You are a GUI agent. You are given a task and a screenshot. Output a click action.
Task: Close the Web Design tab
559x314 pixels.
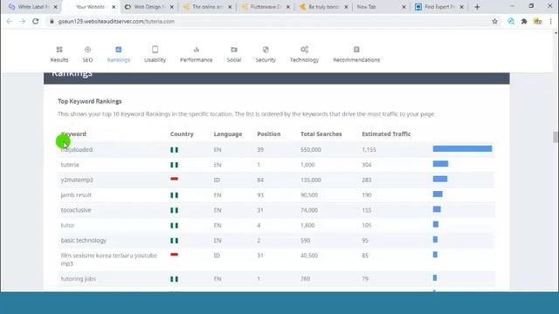tap(171, 7)
